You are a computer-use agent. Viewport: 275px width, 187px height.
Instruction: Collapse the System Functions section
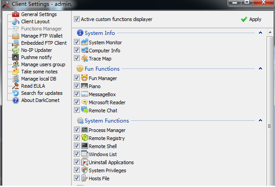260,120
